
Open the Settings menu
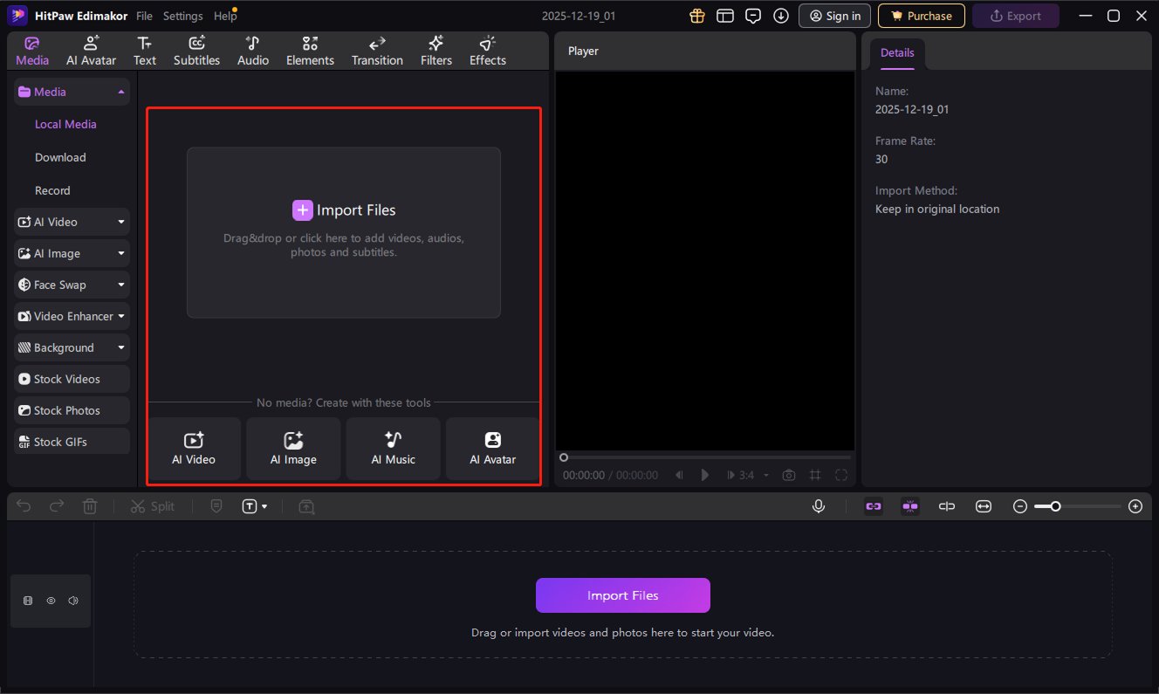pyautogui.click(x=182, y=16)
